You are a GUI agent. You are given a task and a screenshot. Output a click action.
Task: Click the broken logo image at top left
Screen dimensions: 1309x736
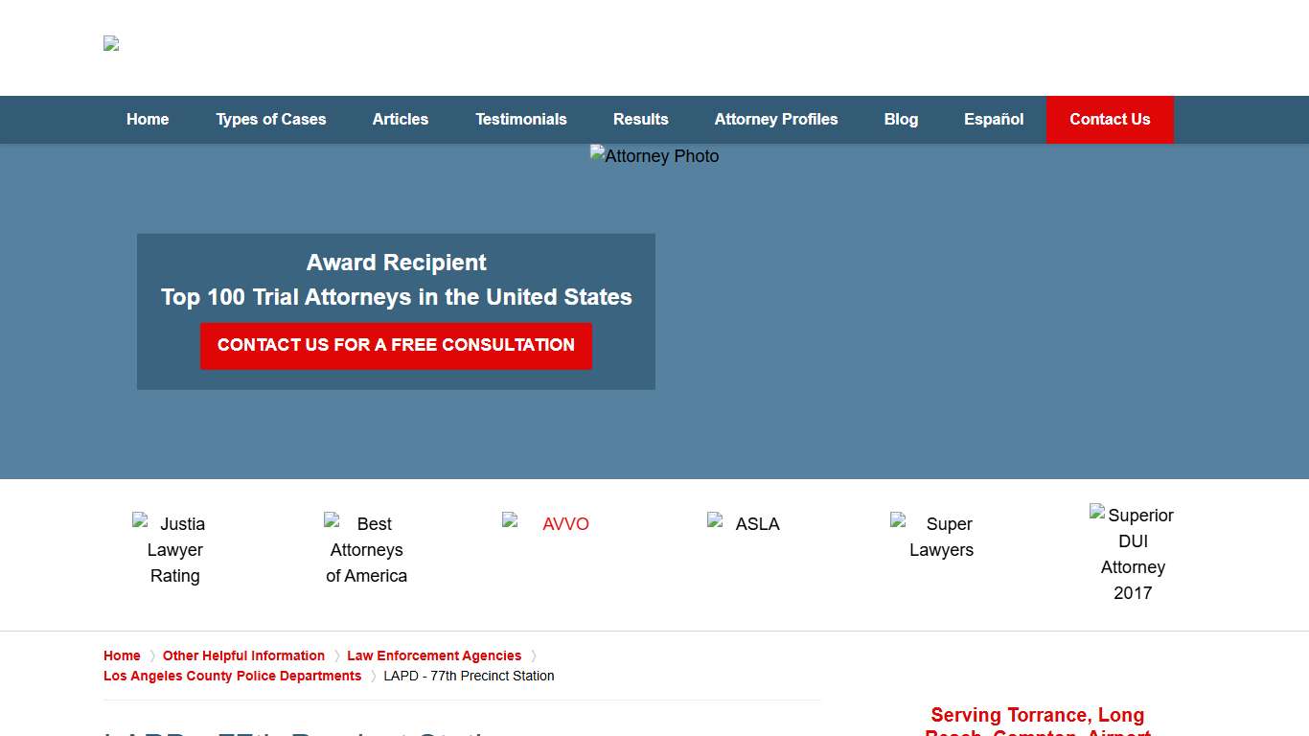coord(111,44)
